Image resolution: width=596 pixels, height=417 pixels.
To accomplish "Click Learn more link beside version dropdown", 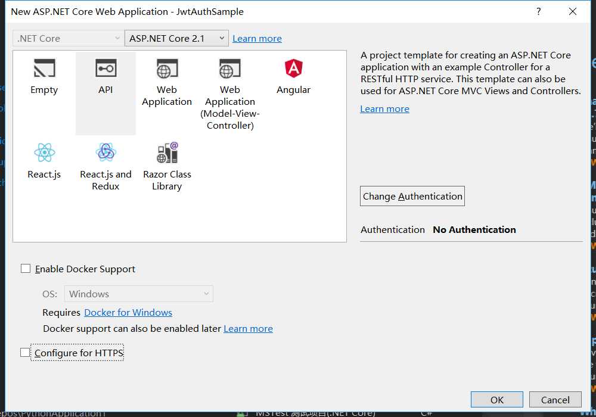I will coord(257,39).
